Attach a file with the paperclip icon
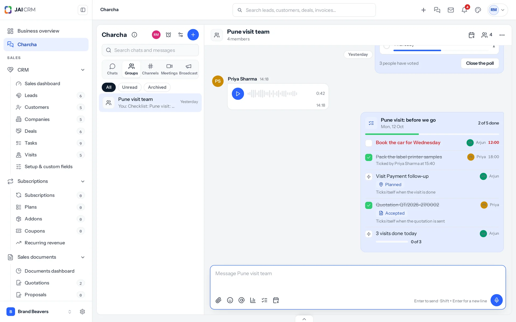The image size is (516, 322). (x=218, y=300)
